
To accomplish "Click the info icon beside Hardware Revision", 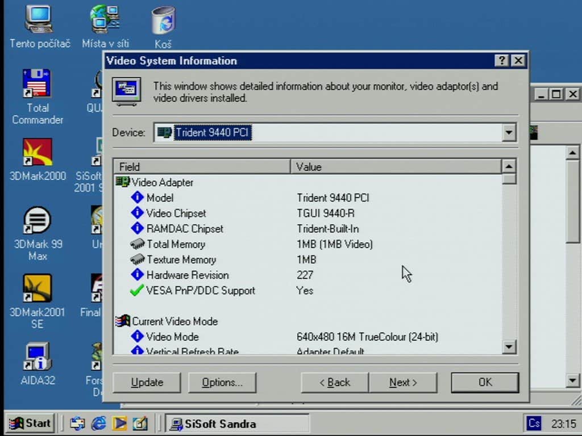I will click(x=137, y=275).
